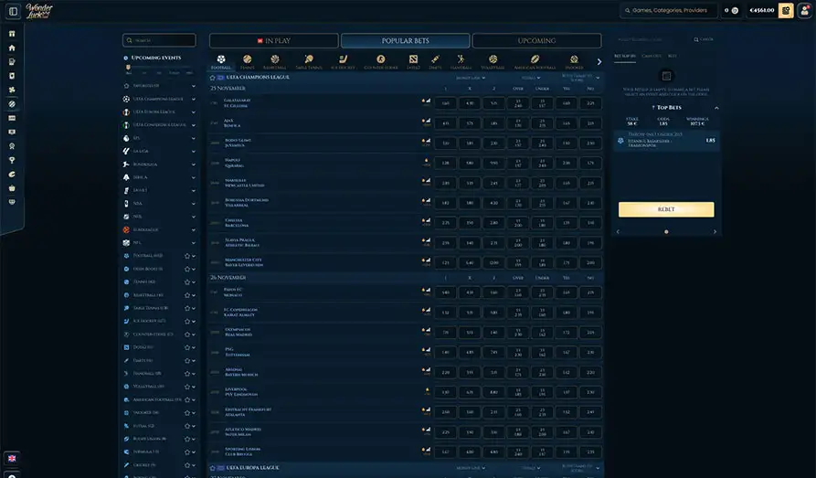
Task: Select the Dota 2 esport icon
Action: pos(413,61)
